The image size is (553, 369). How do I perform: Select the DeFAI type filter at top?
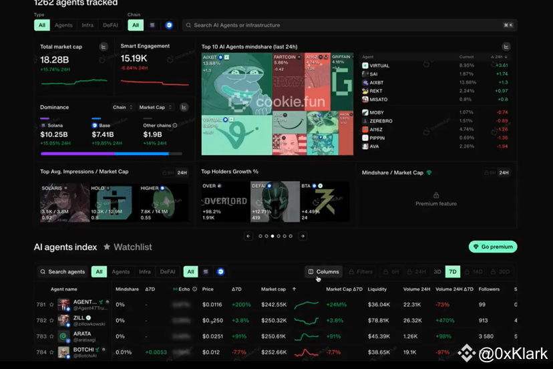(x=110, y=25)
